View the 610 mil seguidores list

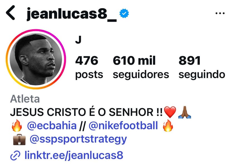point(141,67)
